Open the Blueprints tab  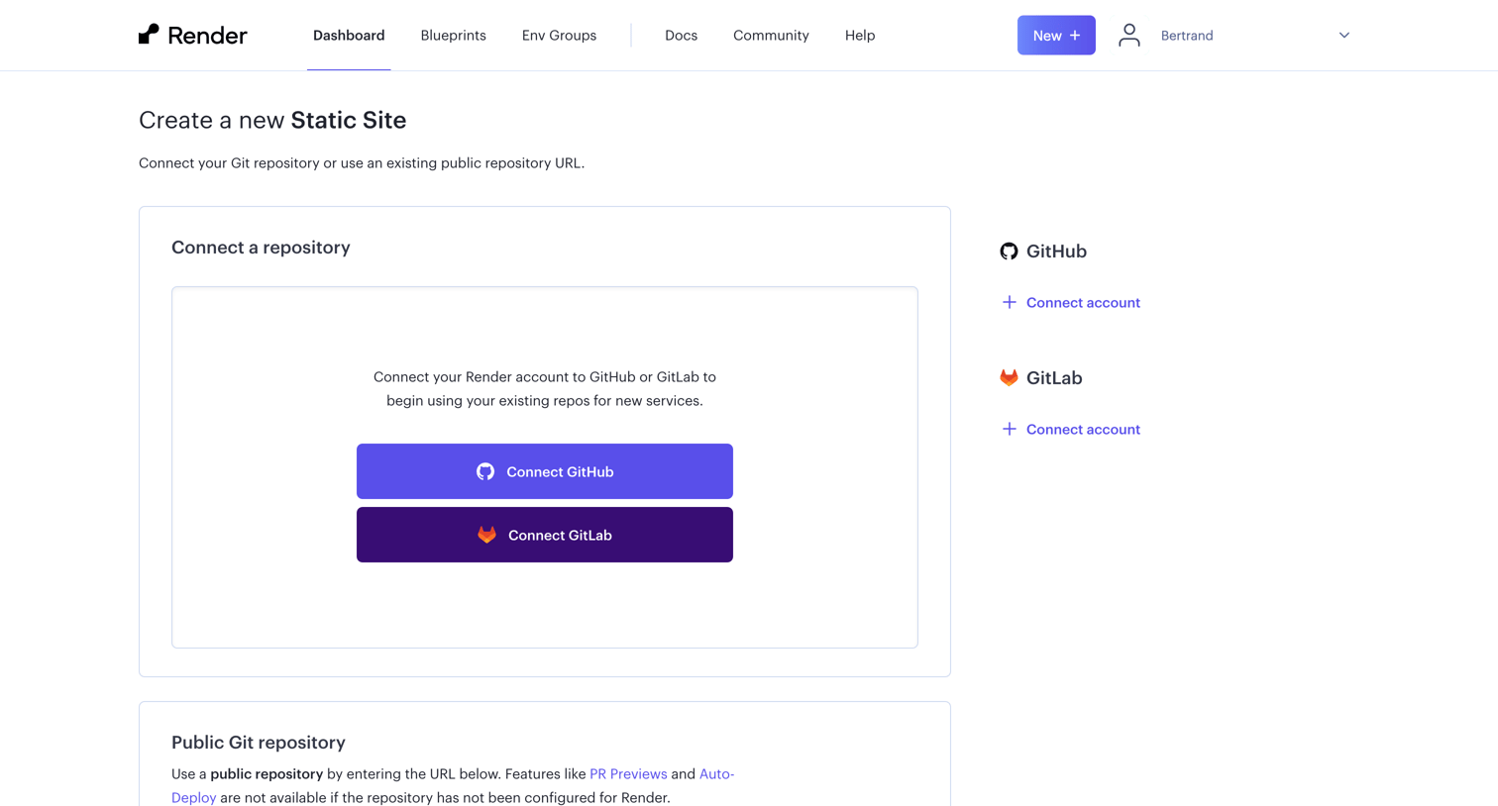coord(453,36)
